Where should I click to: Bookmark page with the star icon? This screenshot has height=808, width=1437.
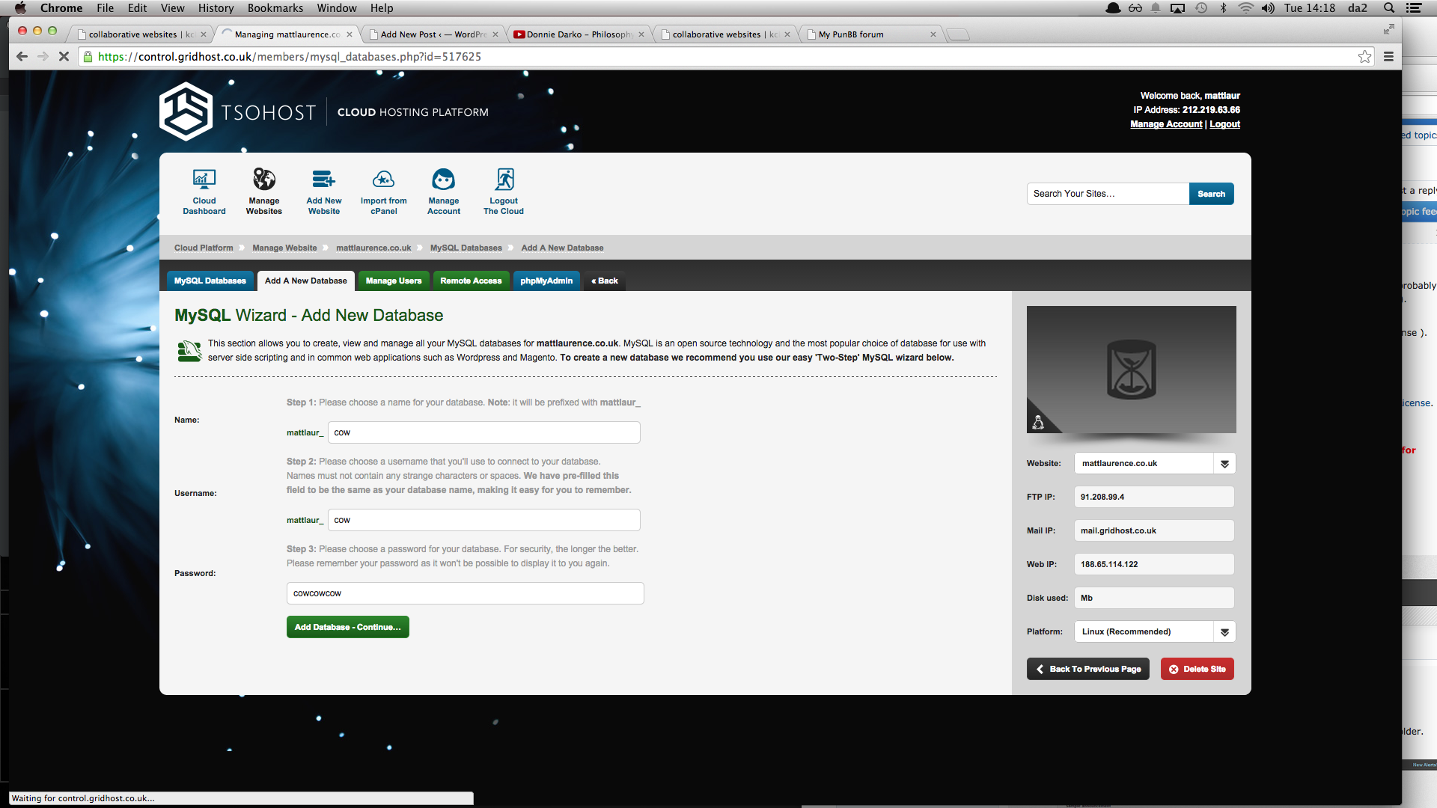pyautogui.click(x=1364, y=57)
